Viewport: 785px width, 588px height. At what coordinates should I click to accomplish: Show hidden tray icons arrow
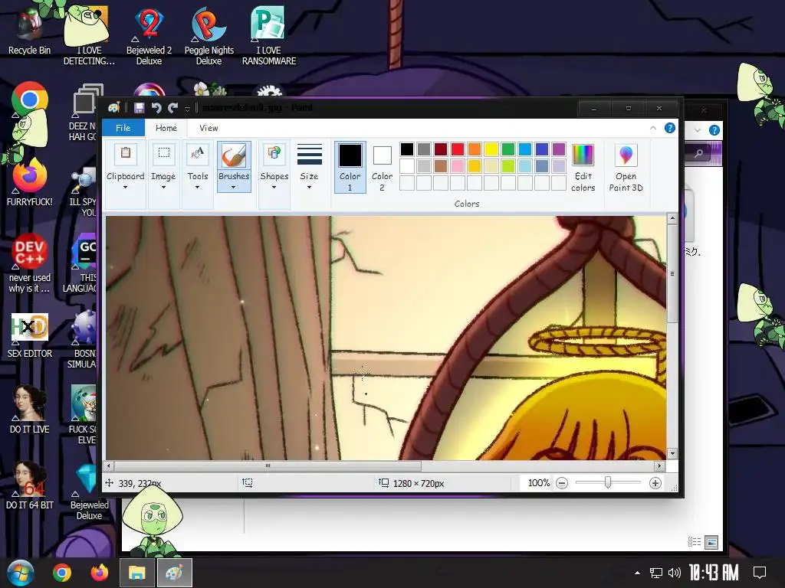637,573
